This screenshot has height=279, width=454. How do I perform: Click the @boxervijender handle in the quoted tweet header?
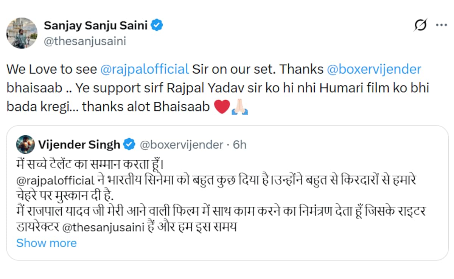click(x=181, y=144)
